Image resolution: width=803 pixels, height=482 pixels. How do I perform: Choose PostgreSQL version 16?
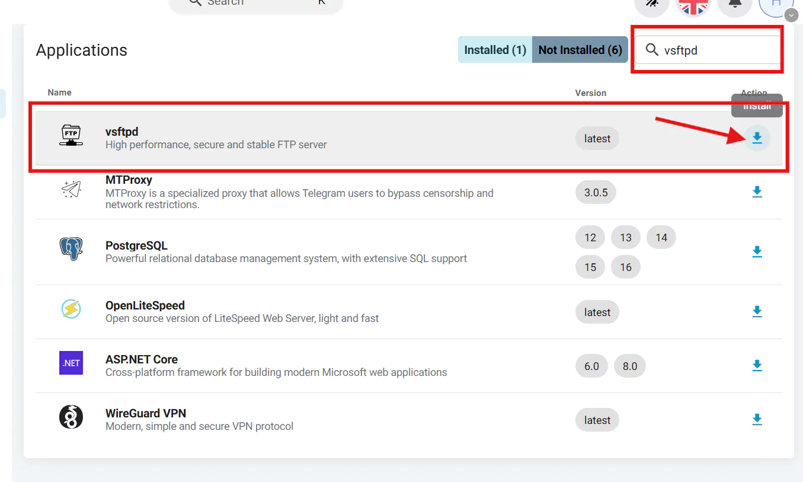(x=626, y=267)
